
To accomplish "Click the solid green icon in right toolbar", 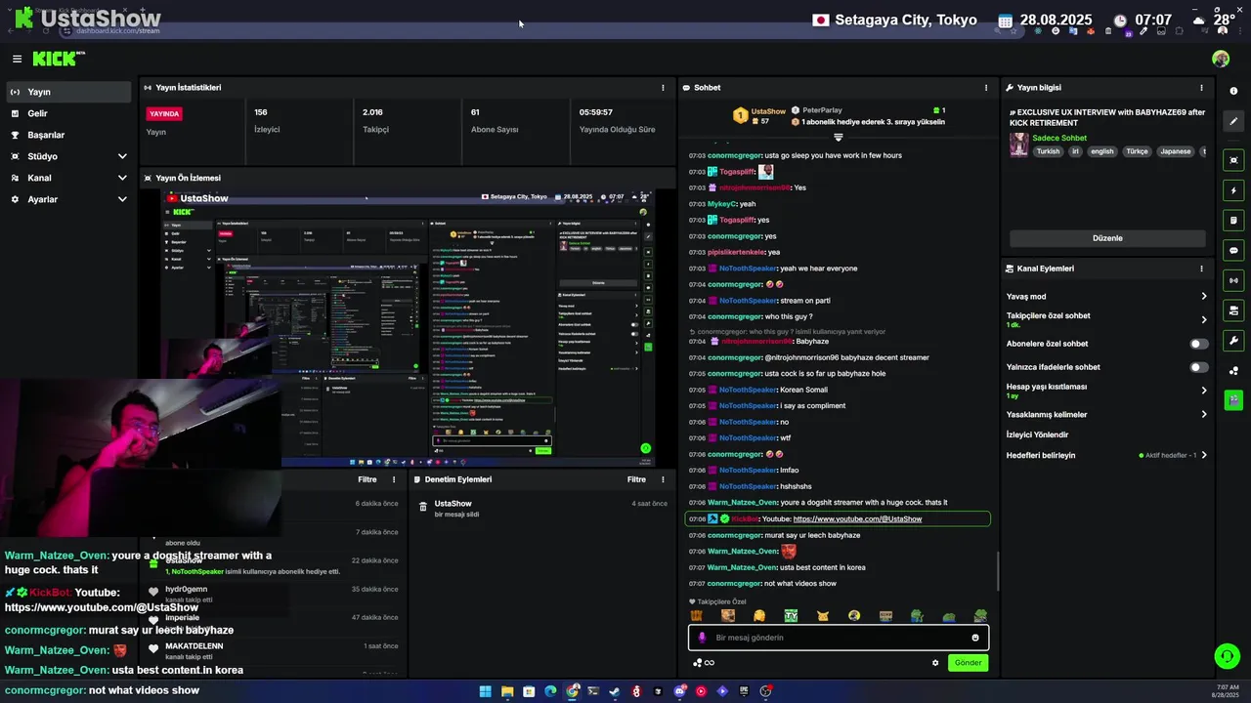I will click(1233, 399).
